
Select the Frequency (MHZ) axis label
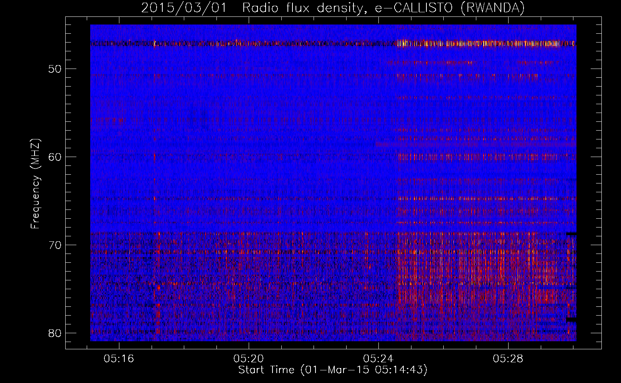[x=35, y=183]
